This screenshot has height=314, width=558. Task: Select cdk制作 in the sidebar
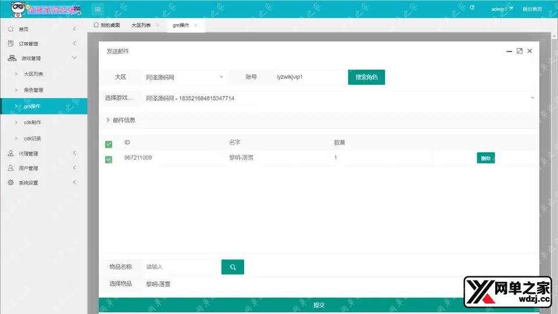coord(33,122)
